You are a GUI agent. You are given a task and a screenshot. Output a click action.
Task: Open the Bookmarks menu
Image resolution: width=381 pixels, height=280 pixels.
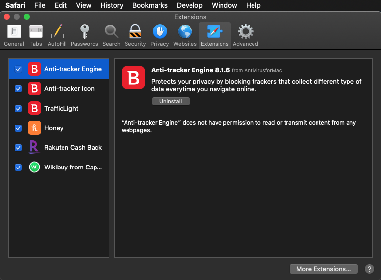(150, 5)
